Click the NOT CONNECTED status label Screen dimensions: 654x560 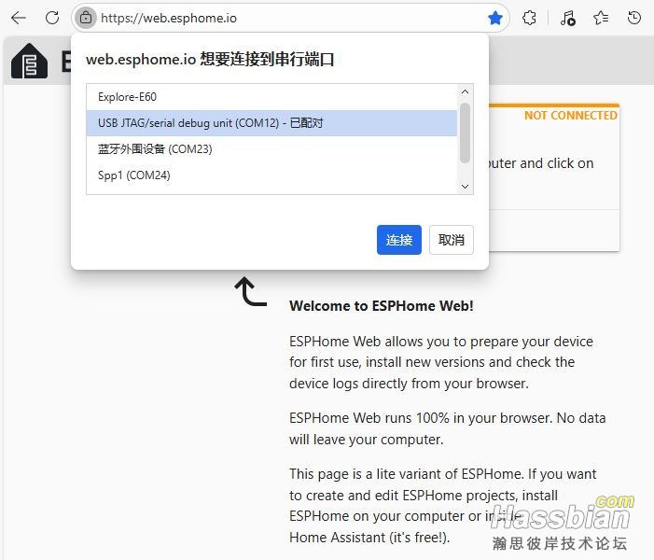(571, 116)
